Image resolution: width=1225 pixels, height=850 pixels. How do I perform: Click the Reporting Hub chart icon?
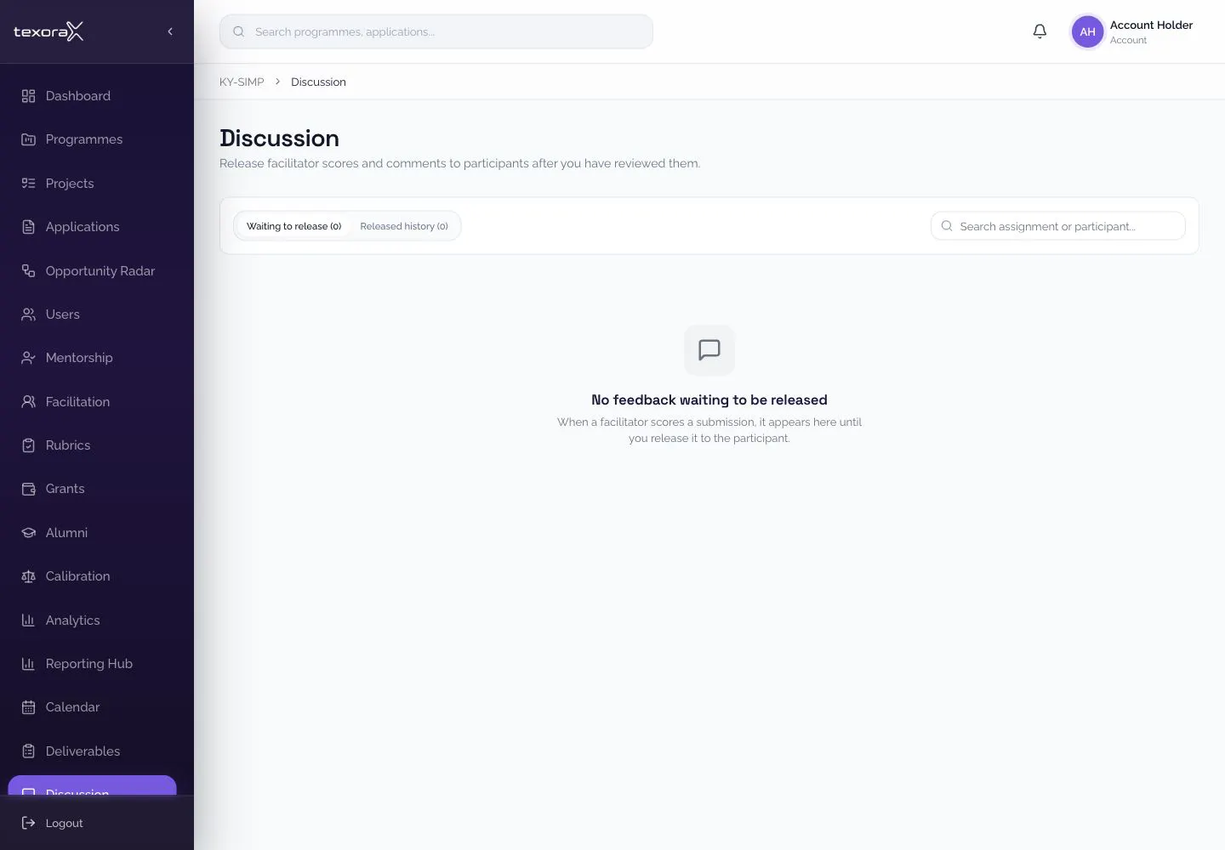(28, 664)
